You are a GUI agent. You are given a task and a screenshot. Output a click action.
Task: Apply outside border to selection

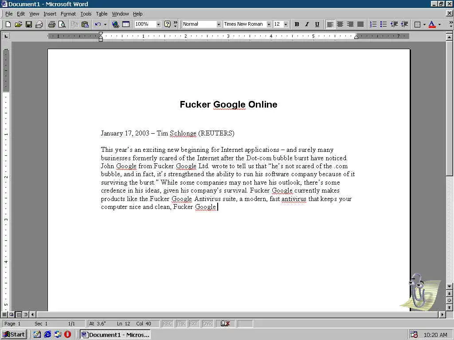[x=417, y=24]
